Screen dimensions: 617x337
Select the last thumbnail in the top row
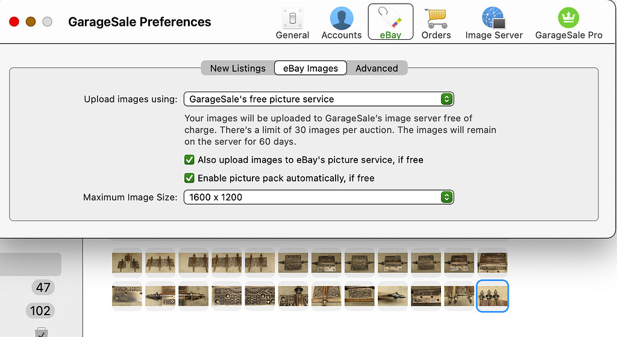(492, 263)
